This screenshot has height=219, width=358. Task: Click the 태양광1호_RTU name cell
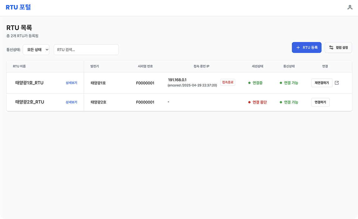click(29, 83)
